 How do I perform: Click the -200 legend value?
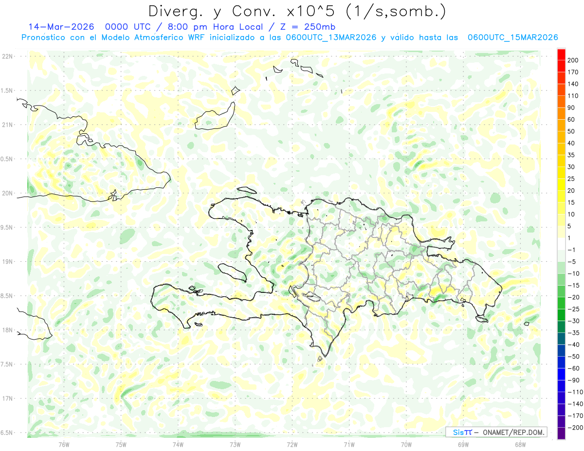coord(576,428)
